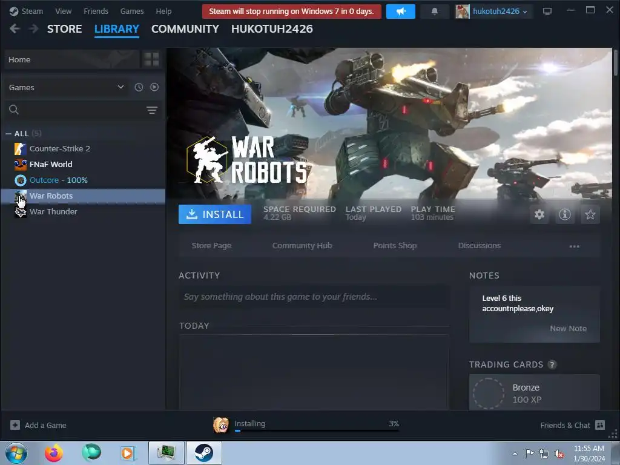620x465 pixels.
Task: Go to library Home
Action: [x=72, y=59]
